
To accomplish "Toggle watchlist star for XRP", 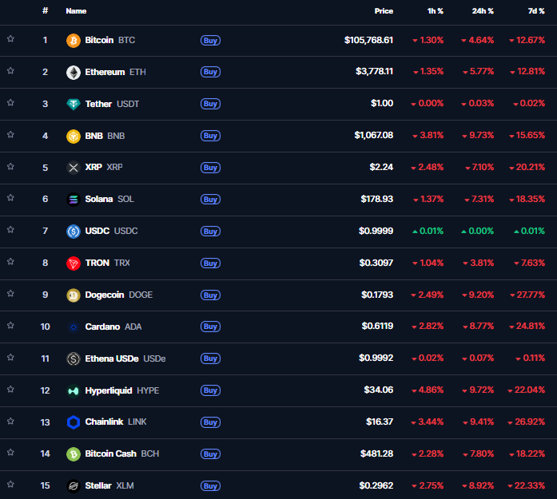I will pyautogui.click(x=11, y=166).
